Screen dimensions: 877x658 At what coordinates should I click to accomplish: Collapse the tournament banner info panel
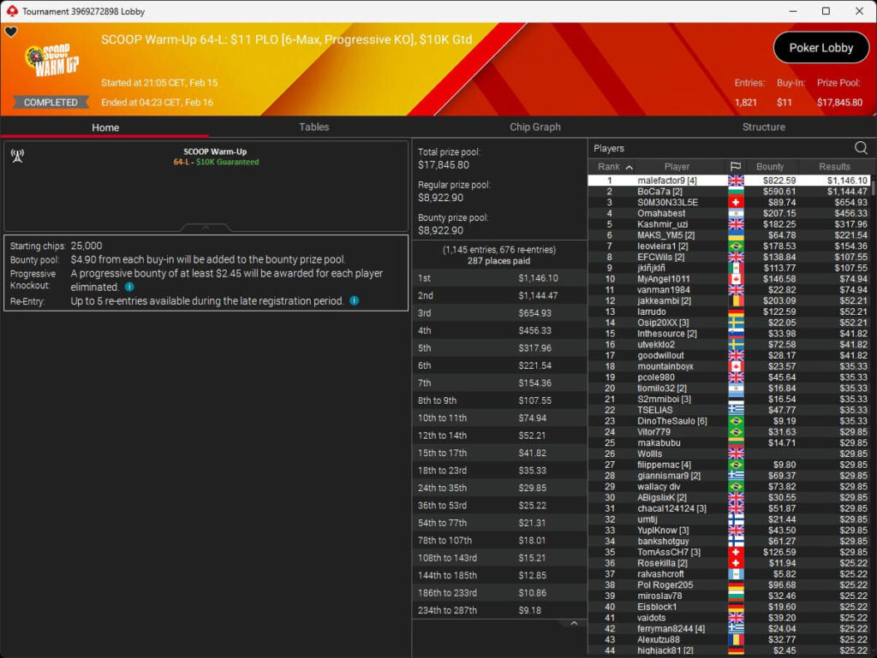(206, 228)
